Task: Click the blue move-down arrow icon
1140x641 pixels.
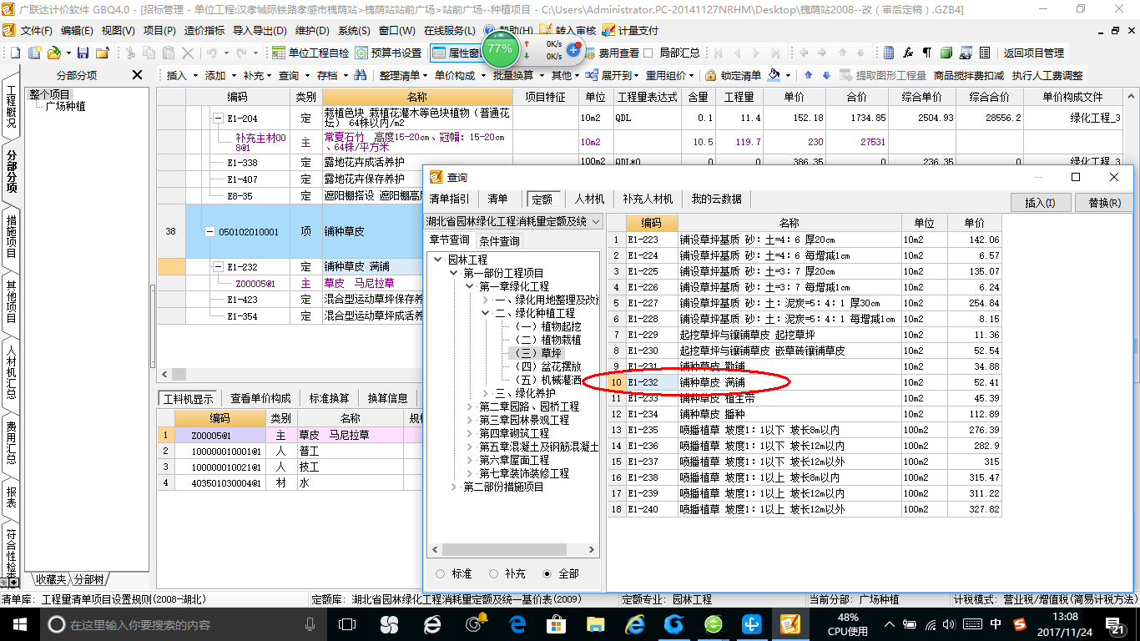Action: [x=826, y=75]
